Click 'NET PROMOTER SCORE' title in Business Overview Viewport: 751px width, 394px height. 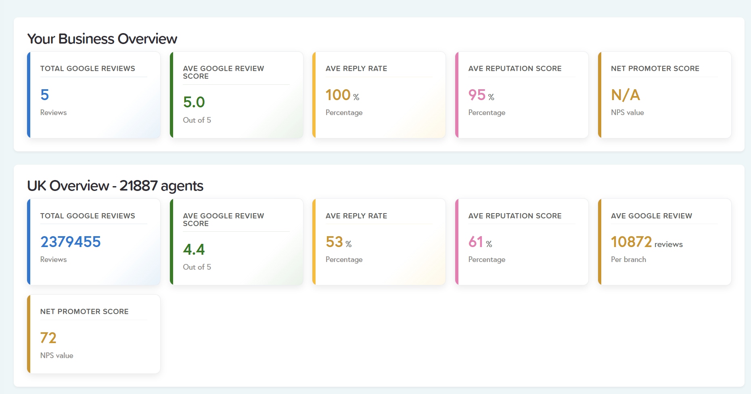coord(655,69)
